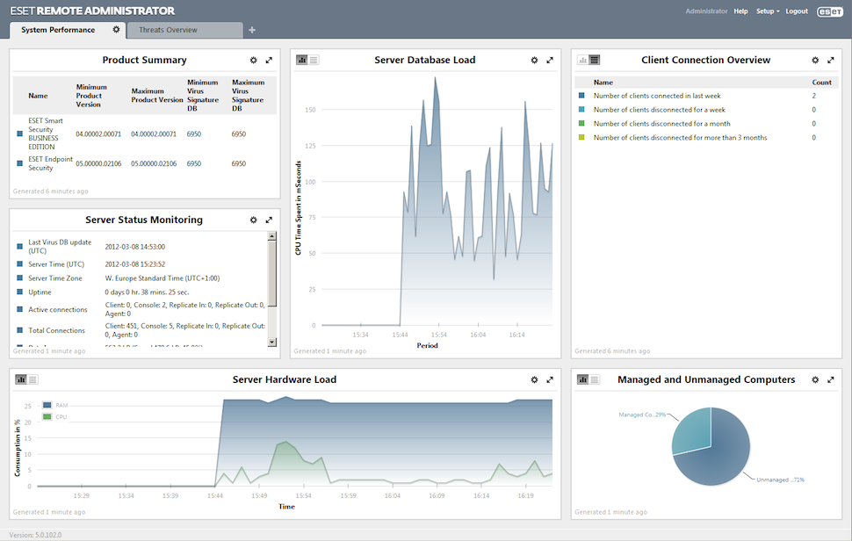Select the System Performance tab

point(58,30)
